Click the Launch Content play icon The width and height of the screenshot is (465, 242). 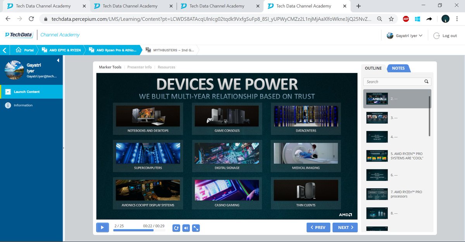(8, 92)
